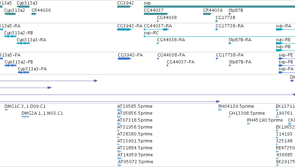This screenshot has width=295, height=167.
Task: Select the CG3942 gene feature label
Action: click(x=125, y=3)
